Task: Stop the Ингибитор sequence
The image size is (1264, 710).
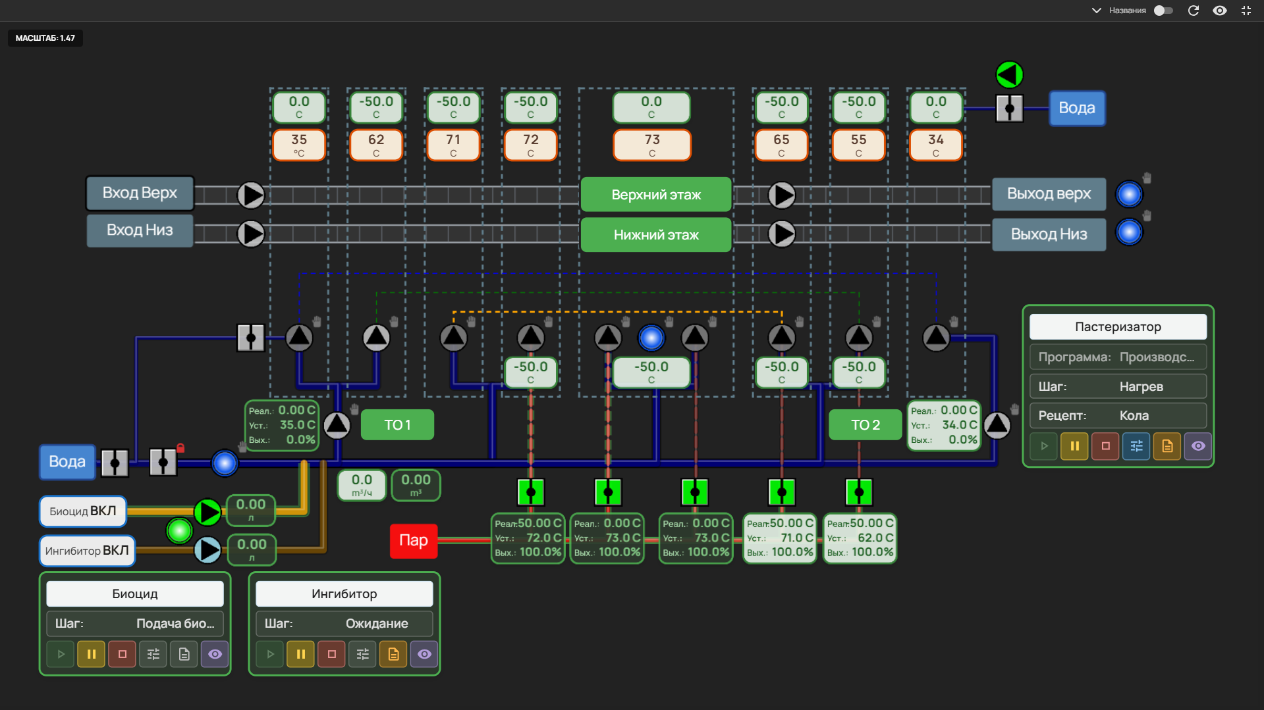Action: point(331,654)
